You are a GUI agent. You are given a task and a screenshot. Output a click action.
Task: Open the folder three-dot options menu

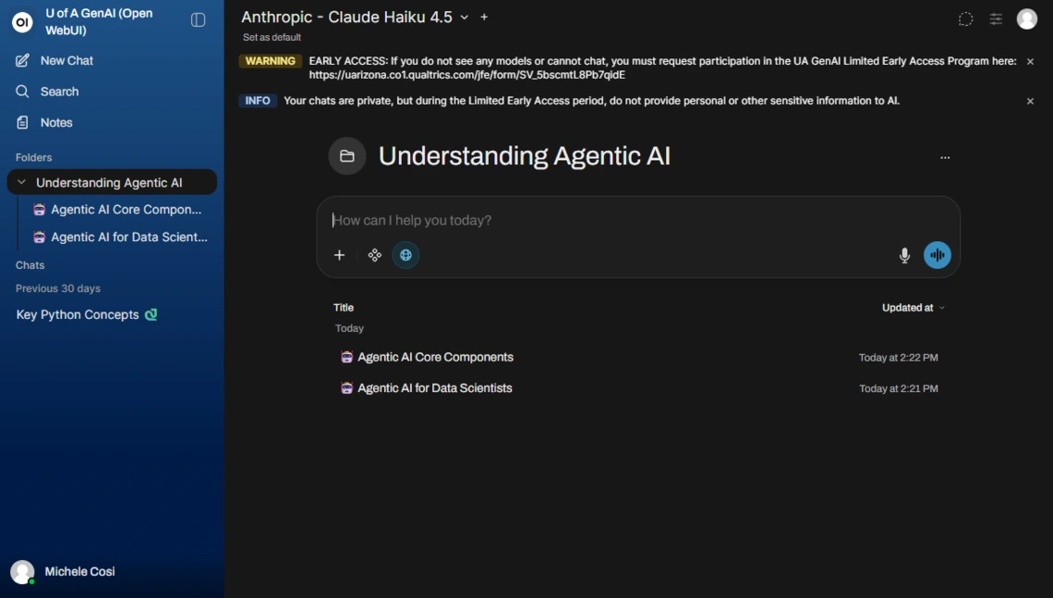coord(944,158)
